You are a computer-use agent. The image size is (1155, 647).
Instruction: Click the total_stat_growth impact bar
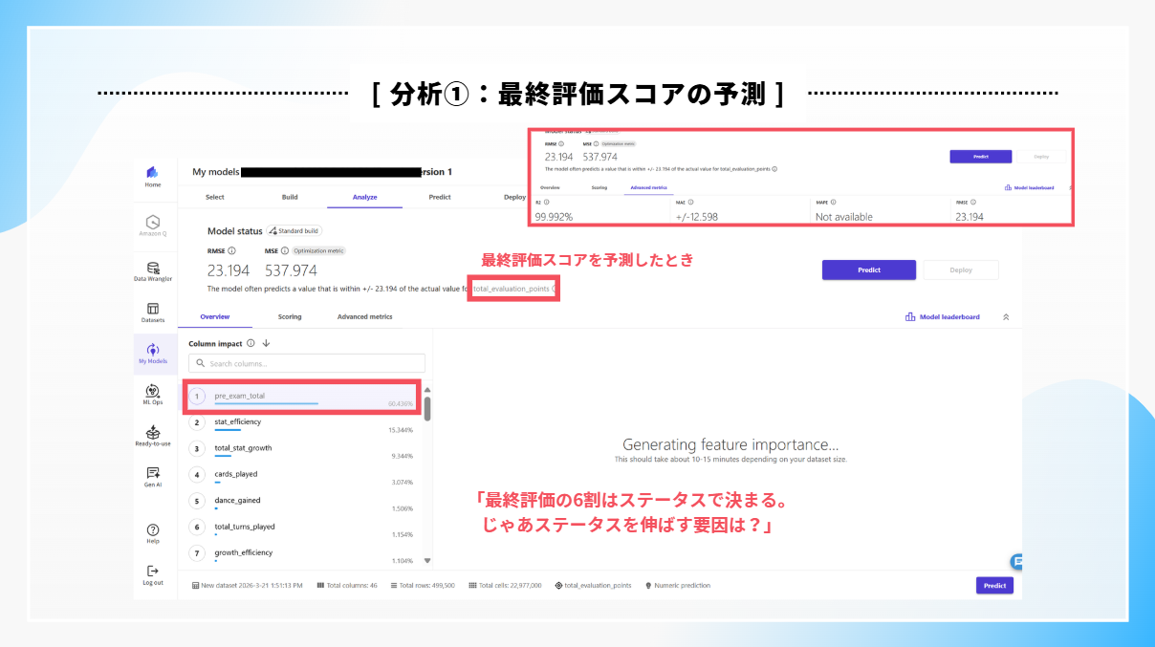tap(223, 456)
